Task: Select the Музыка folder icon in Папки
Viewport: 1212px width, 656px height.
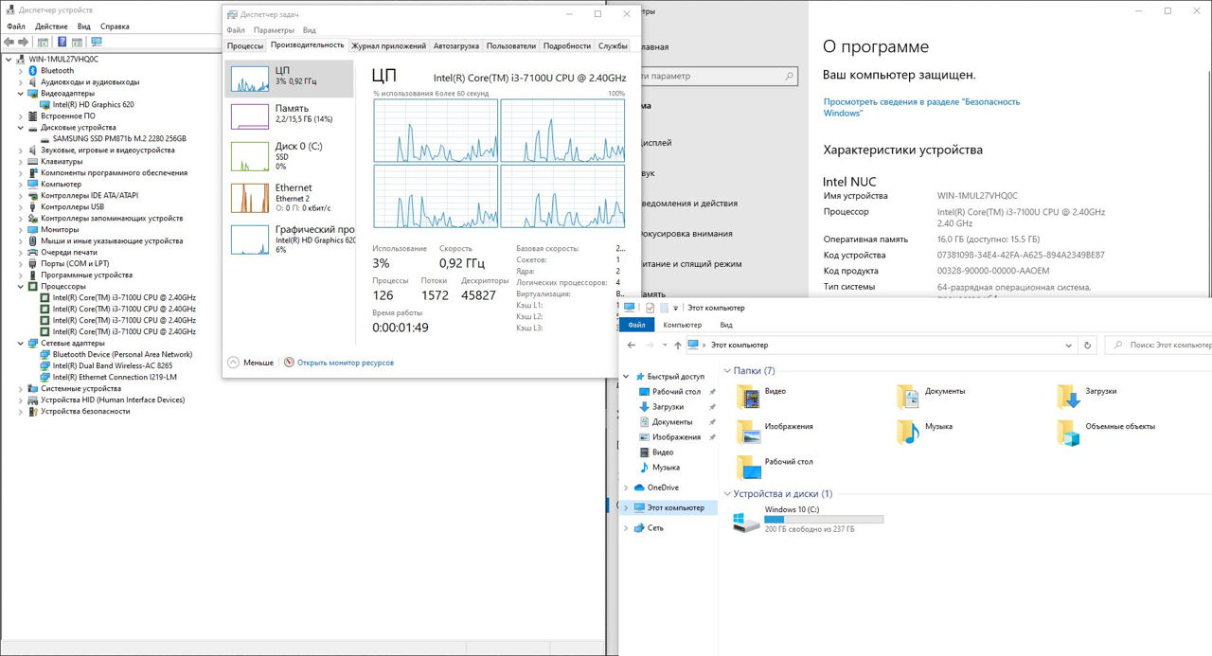Action: pyautogui.click(x=908, y=432)
